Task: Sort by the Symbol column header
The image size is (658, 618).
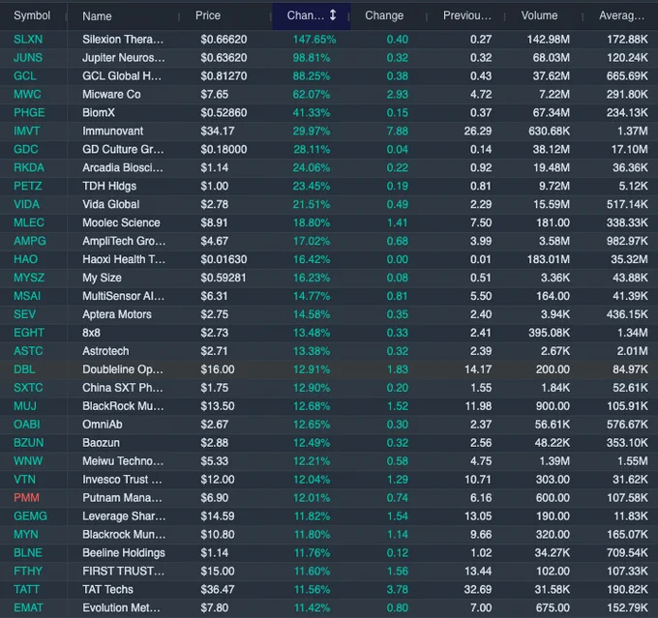Action: point(32,15)
